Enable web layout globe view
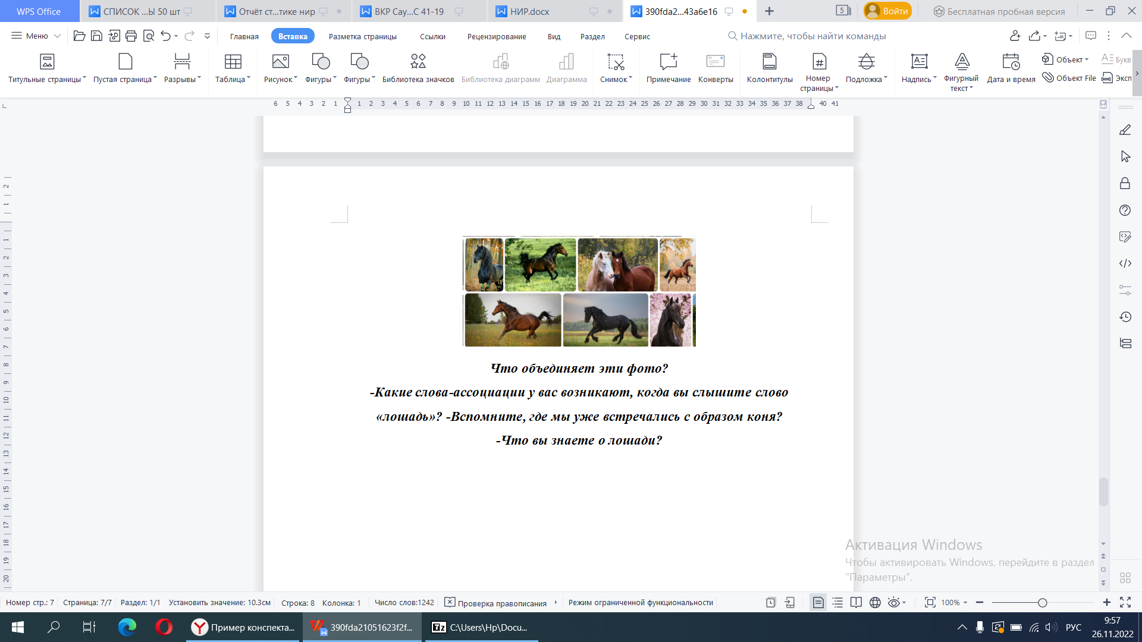Screen dimensions: 1142x642 [875, 603]
